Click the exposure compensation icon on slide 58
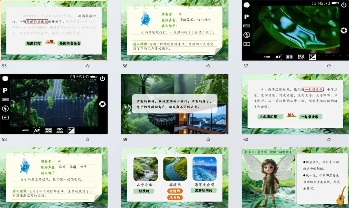Screen dimensions: 349x208 coord(71,131)
